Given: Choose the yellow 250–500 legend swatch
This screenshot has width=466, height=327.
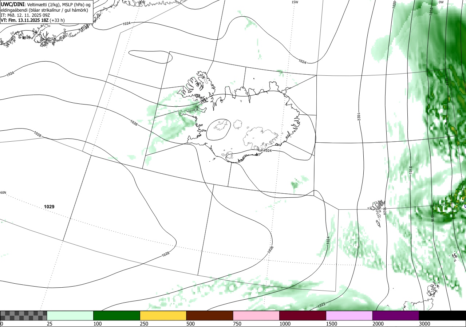Looking at the screenshot, I should point(163,315).
